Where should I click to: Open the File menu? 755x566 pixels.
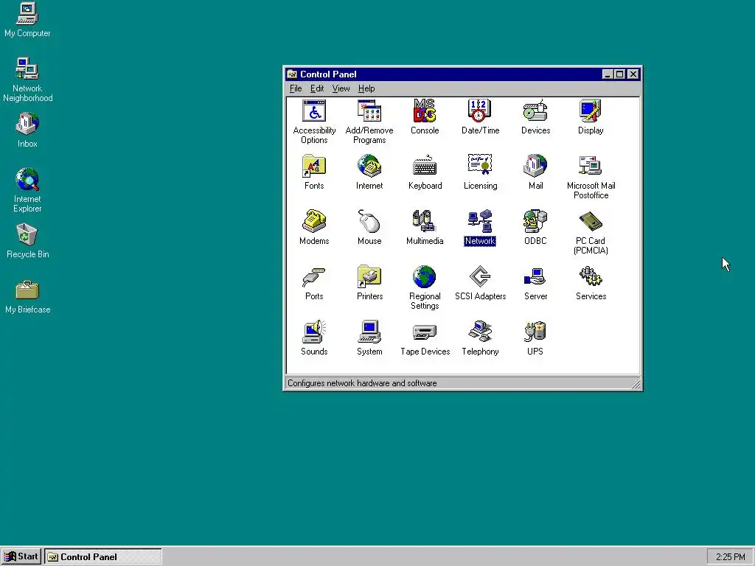click(x=296, y=88)
